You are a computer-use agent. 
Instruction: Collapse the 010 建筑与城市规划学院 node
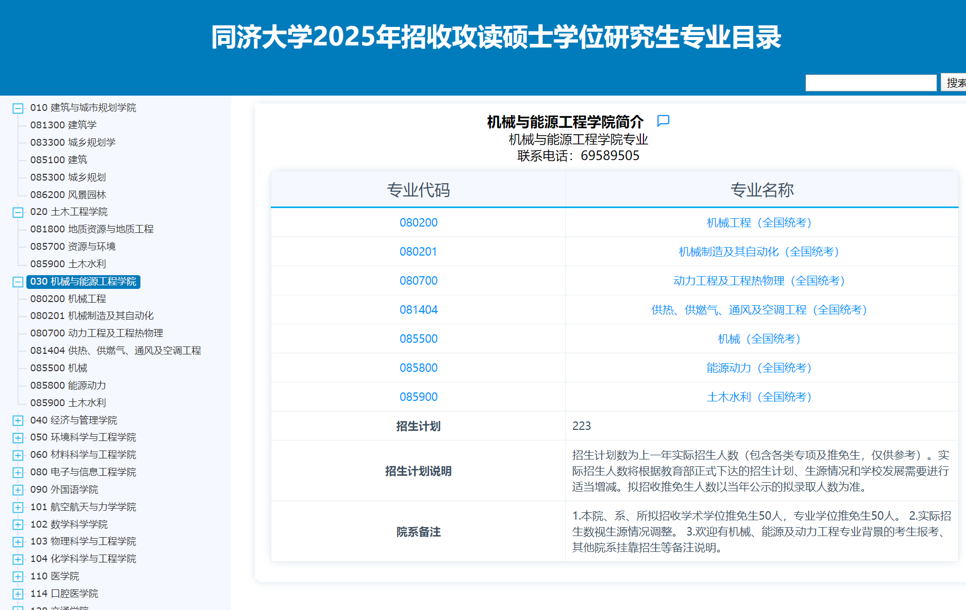18,108
